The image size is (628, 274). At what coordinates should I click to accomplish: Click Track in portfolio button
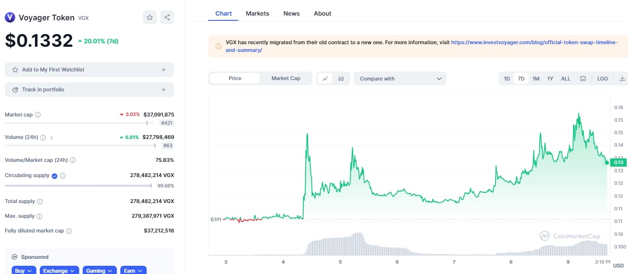click(89, 90)
